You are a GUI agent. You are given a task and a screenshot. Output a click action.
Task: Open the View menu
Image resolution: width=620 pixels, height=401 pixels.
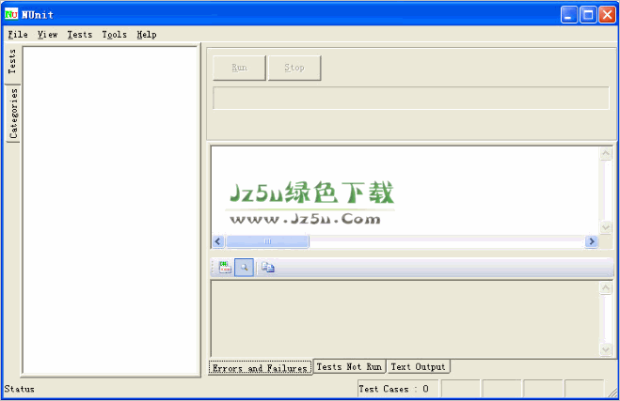[x=47, y=35]
